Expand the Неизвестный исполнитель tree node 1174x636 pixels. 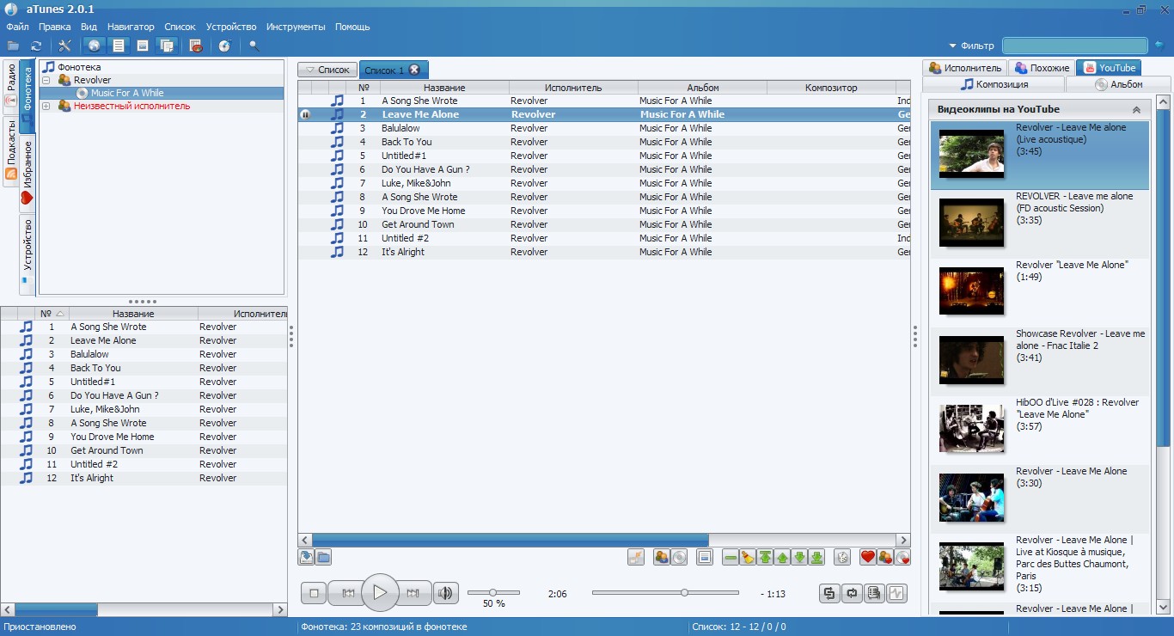(46, 107)
